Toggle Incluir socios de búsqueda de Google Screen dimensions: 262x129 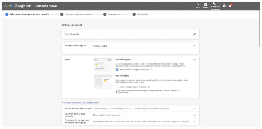click(x=117, y=70)
